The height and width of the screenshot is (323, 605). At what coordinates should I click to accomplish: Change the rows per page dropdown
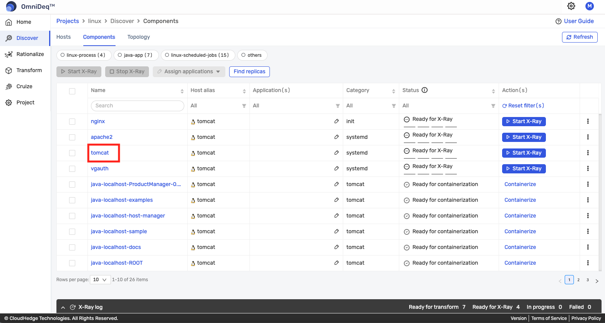pyautogui.click(x=100, y=280)
